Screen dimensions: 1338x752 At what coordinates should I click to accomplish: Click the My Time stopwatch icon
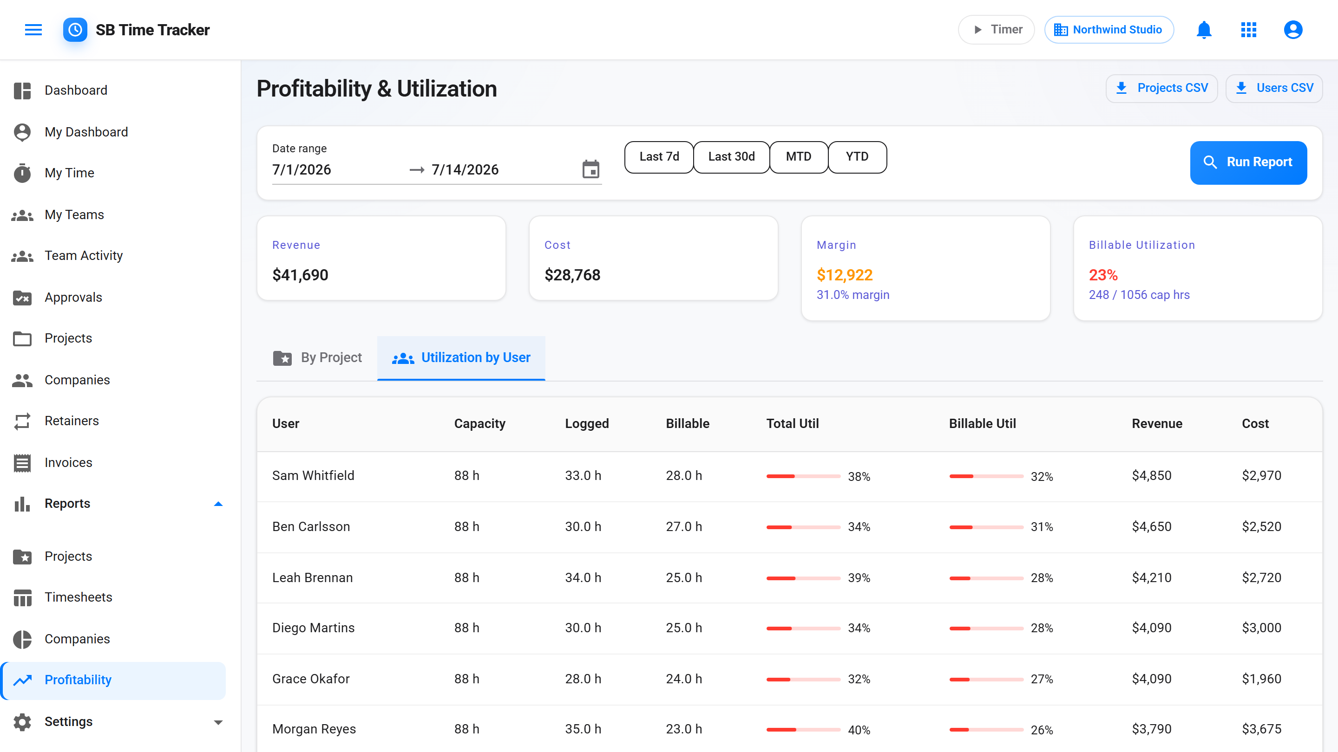pos(22,173)
